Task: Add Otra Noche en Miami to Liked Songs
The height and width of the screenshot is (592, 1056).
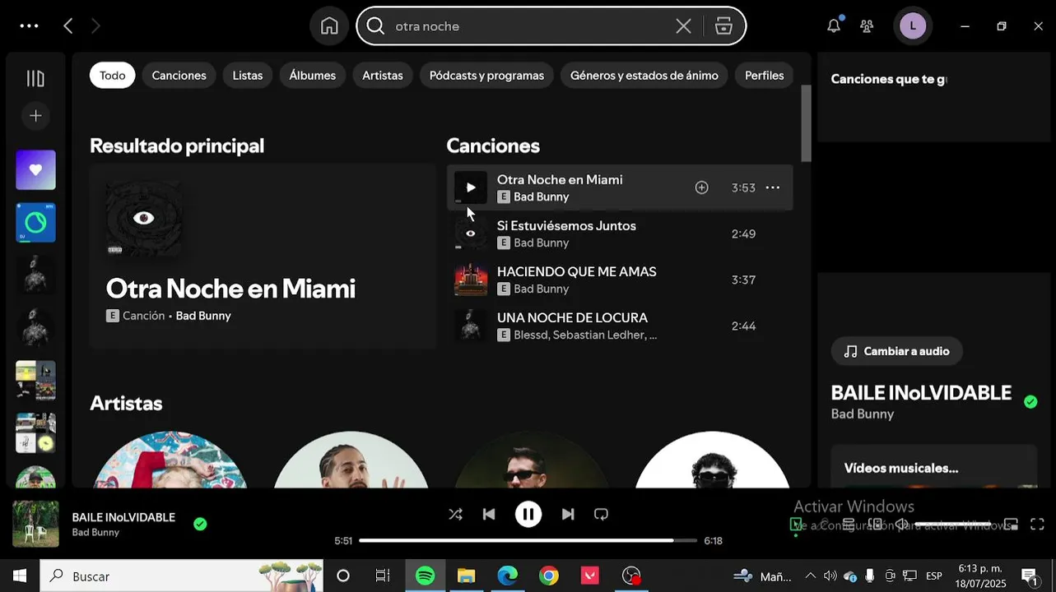Action: (701, 187)
